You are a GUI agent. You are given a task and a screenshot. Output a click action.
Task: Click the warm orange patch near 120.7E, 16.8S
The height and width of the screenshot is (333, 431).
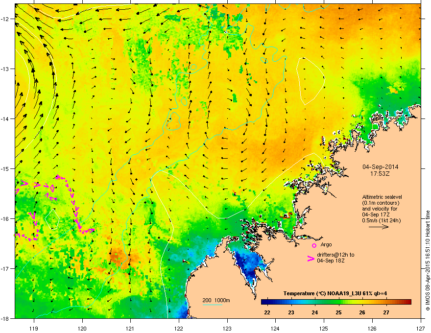118,257
